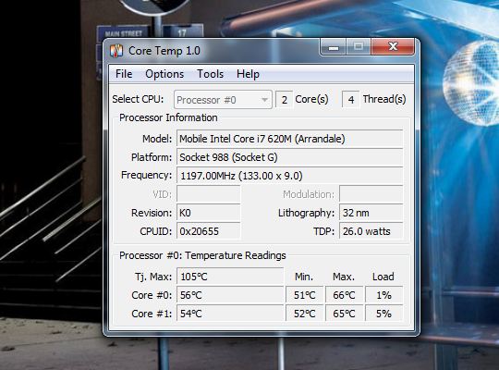Open the Help menu
The height and width of the screenshot is (370, 499).
click(x=248, y=74)
